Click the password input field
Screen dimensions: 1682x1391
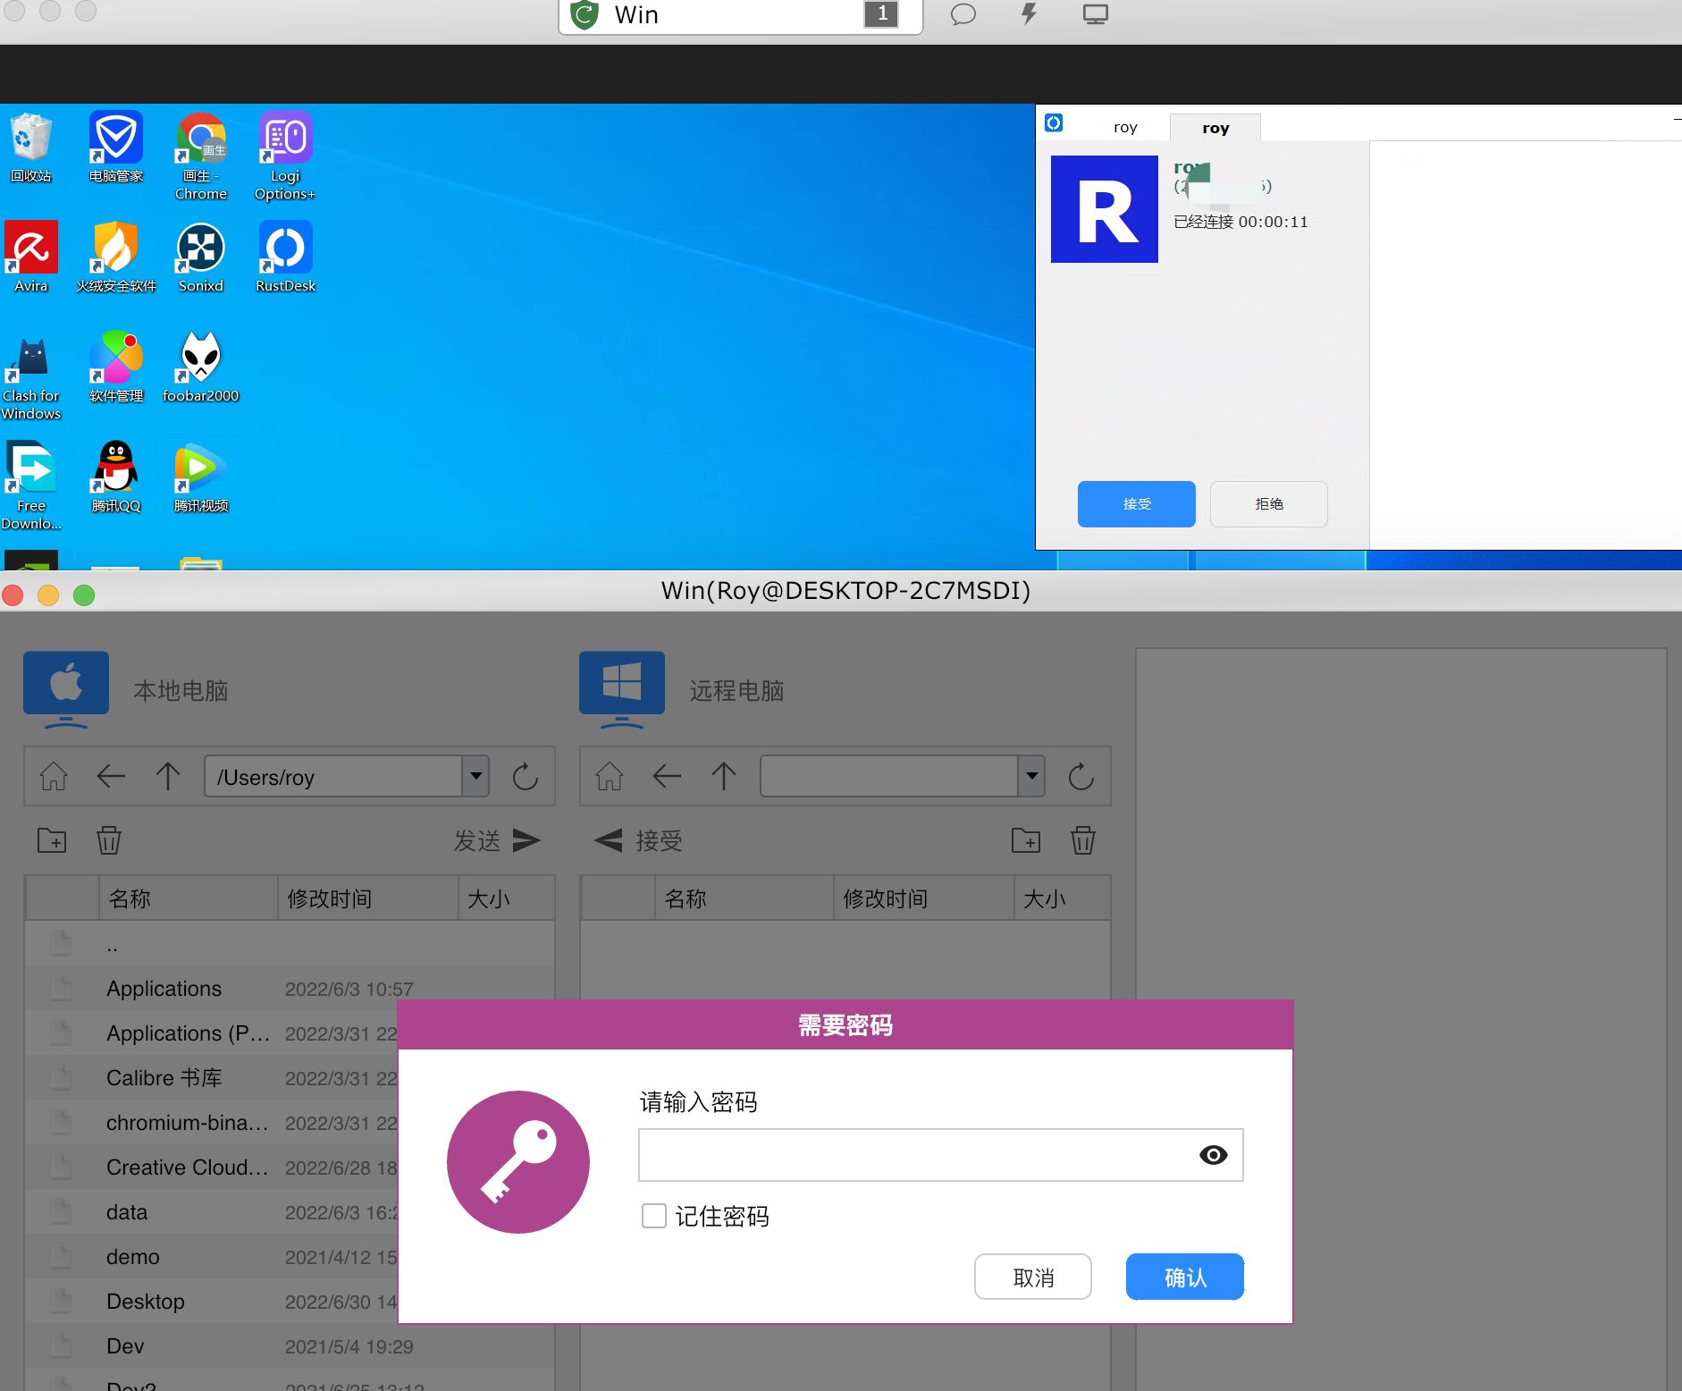[x=916, y=1155]
